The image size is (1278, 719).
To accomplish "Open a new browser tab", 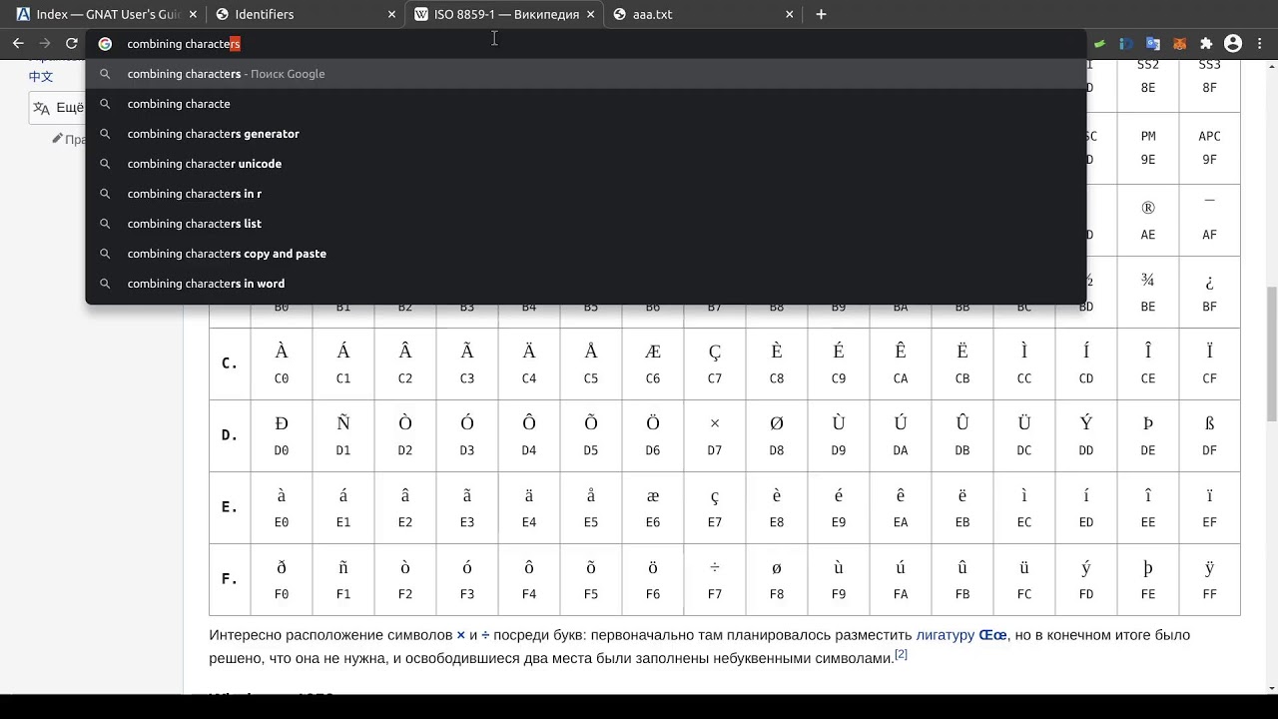I will point(821,14).
